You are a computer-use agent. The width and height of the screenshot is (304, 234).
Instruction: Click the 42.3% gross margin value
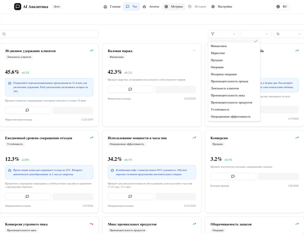click(115, 72)
